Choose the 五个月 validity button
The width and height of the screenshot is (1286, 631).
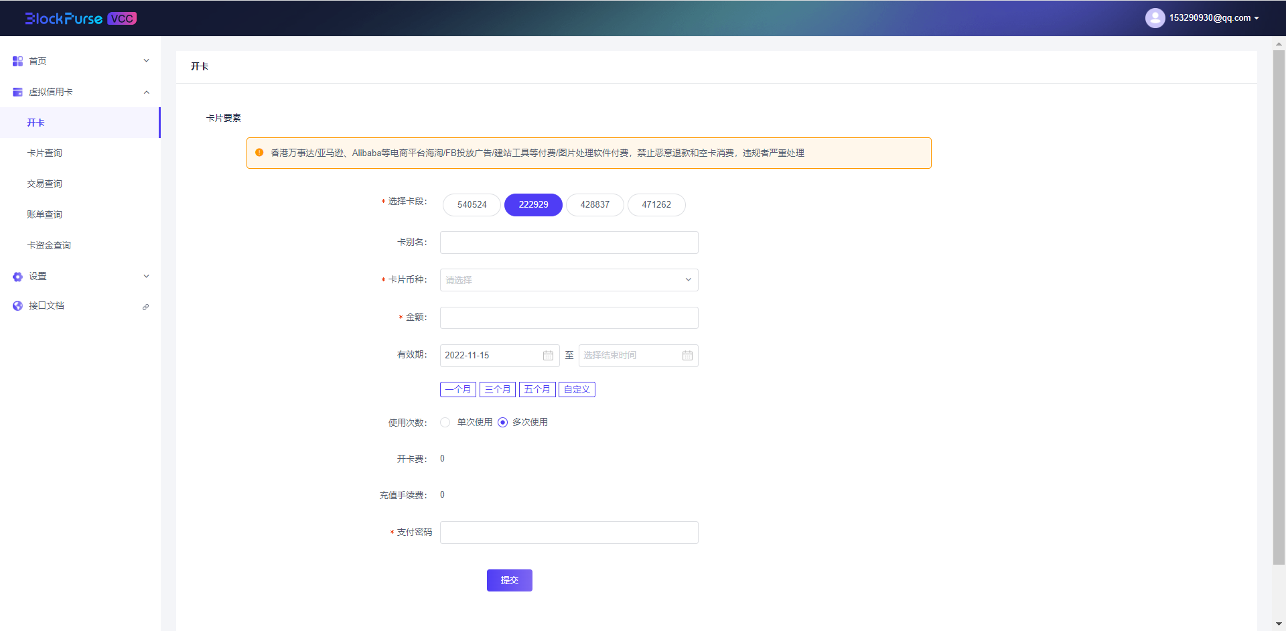(x=537, y=390)
